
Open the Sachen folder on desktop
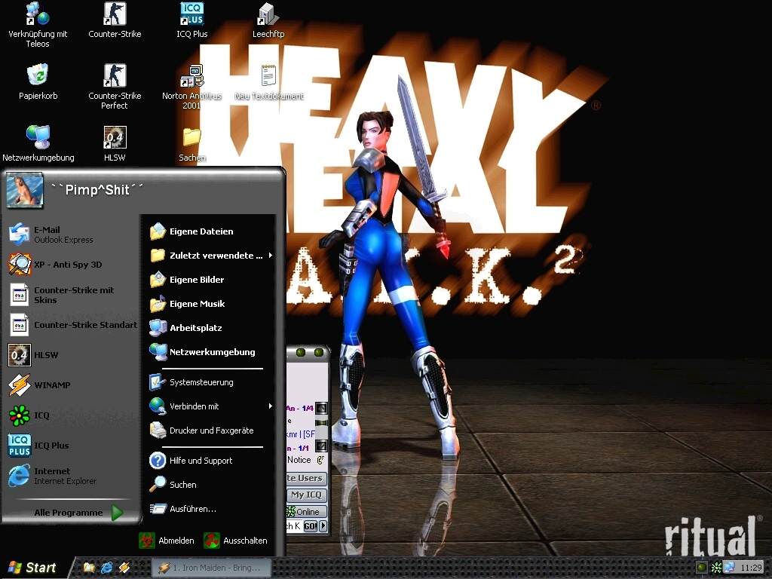point(192,144)
